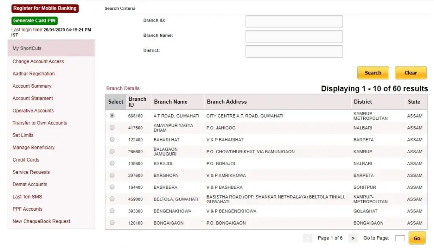Focus the Branch Name input field
Viewport: 434px width, 248px height.
coord(294,36)
